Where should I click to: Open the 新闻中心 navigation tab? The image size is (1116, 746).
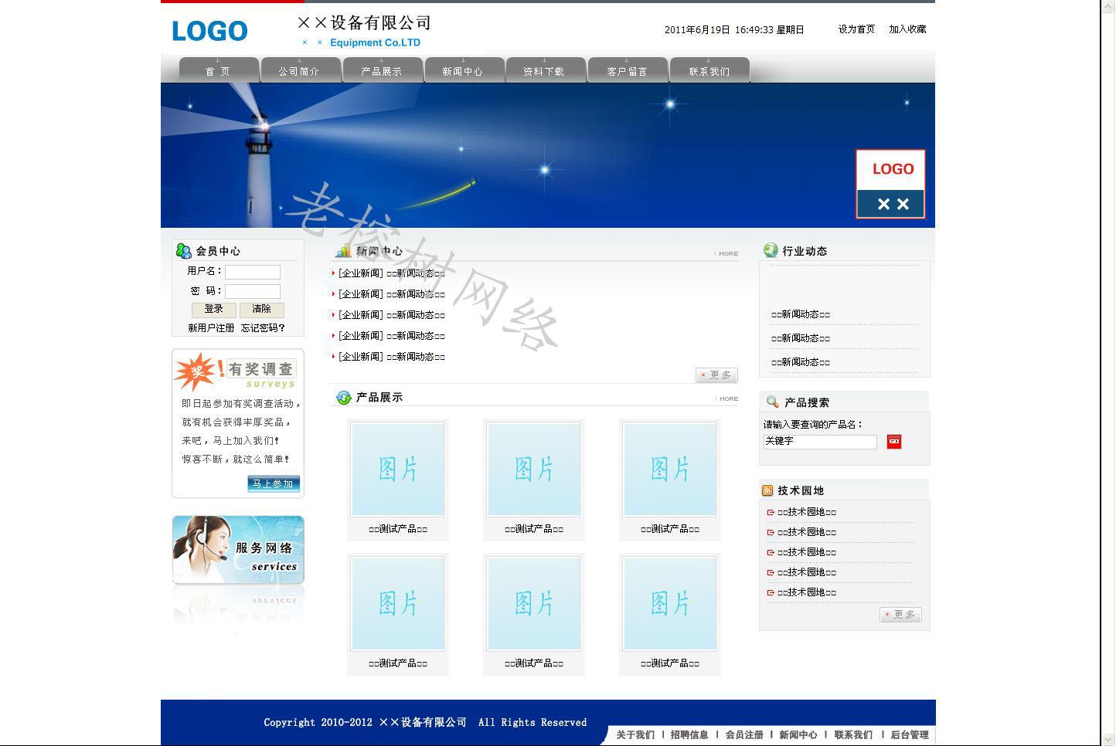[463, 70]
